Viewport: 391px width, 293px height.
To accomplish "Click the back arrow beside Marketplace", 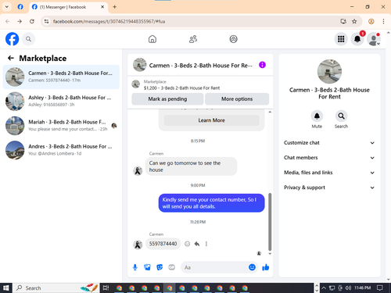I will 11,58.
